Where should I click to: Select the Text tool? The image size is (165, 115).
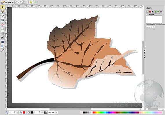pos(3,37)
